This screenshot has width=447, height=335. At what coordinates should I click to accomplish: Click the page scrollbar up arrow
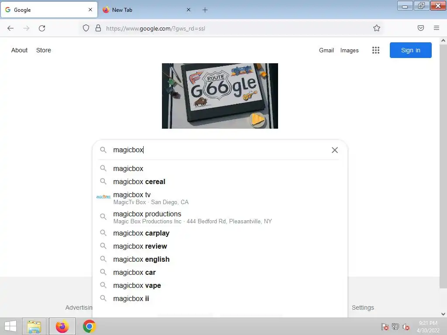pos(443,41)
